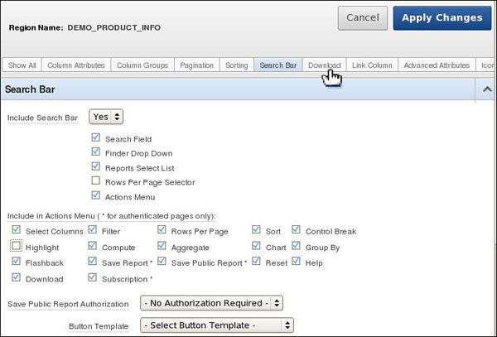Uncheck the Search Field option
The width and height of the screenshot is (497, 337).
tap(96, 139)
